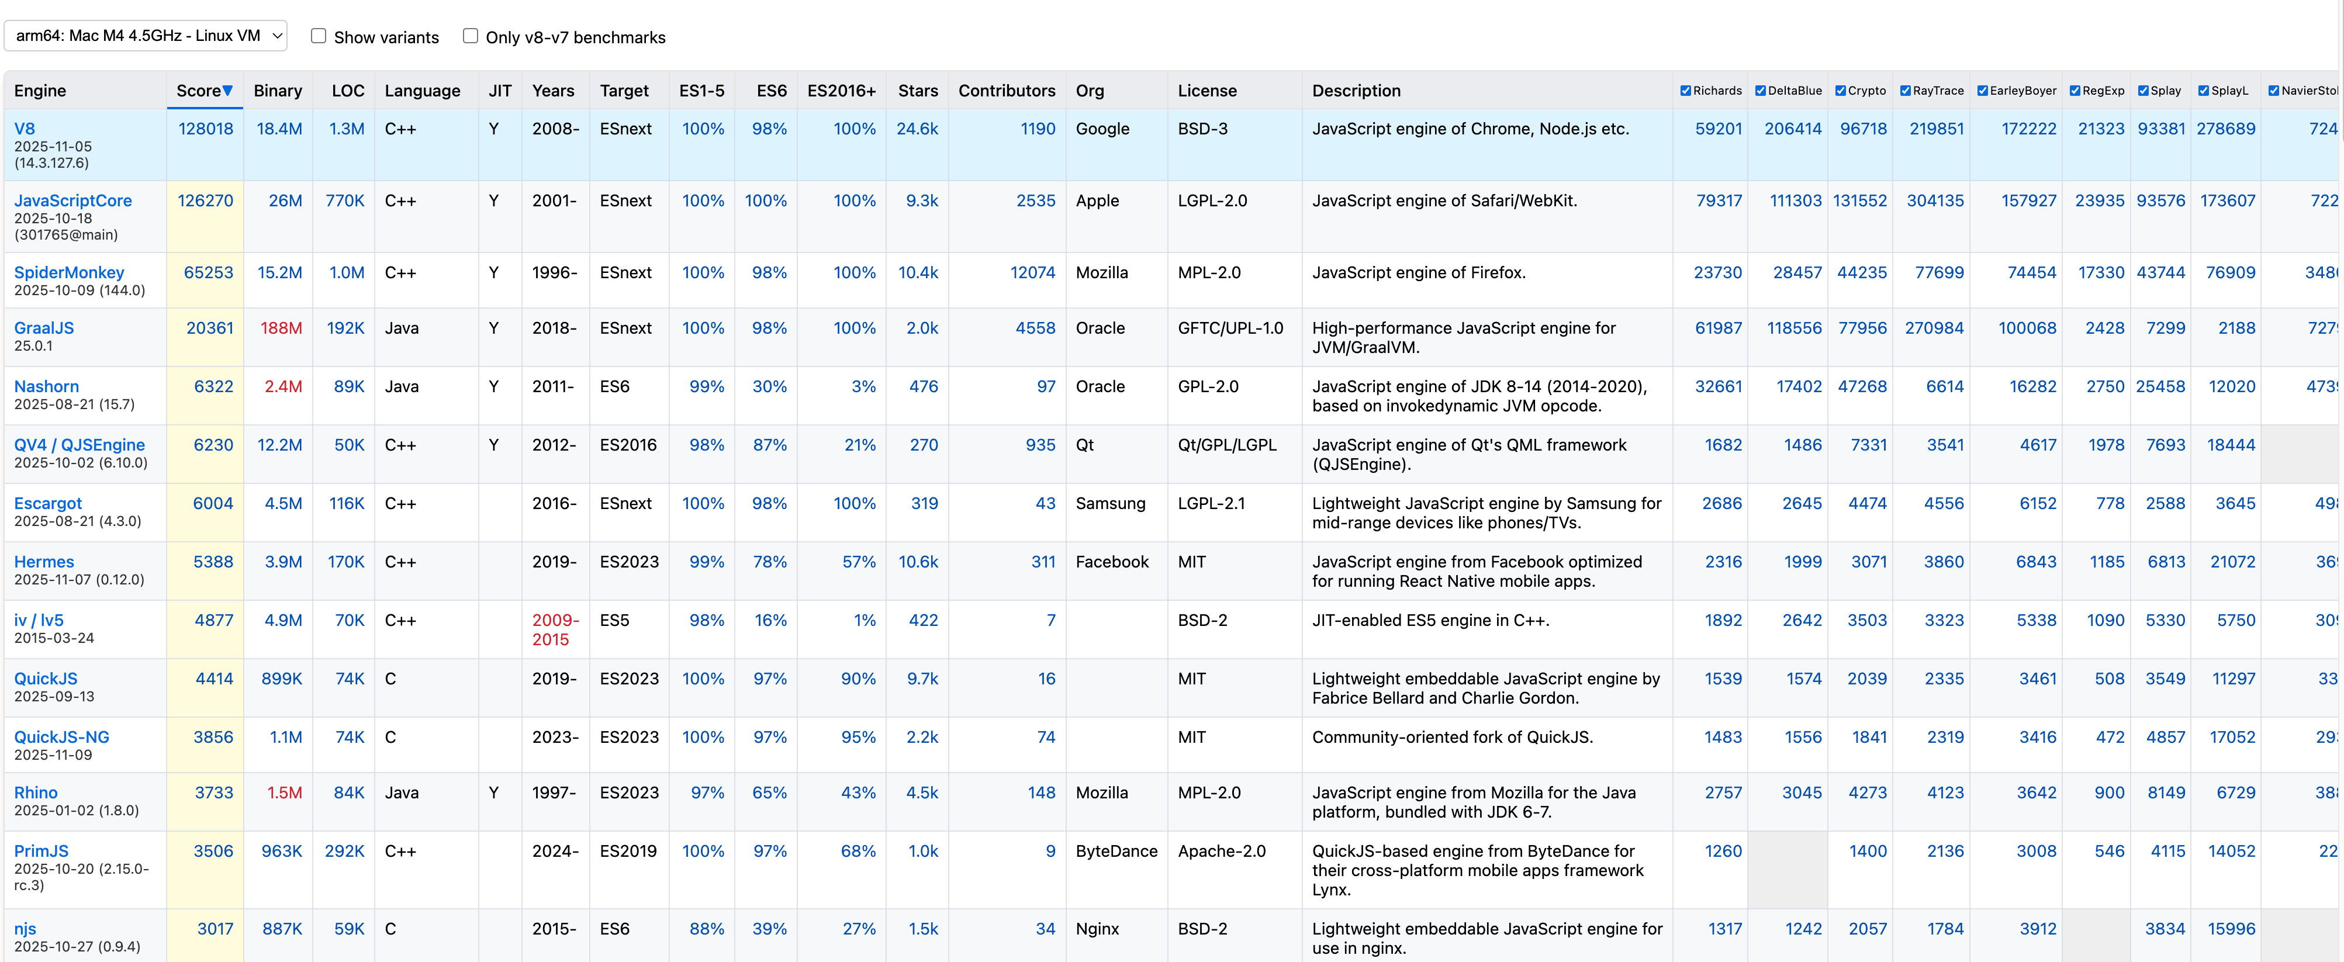Disable the Crypto benchmark checkbox
The height and width of the screenshot is (962, 2344).
1840,91
